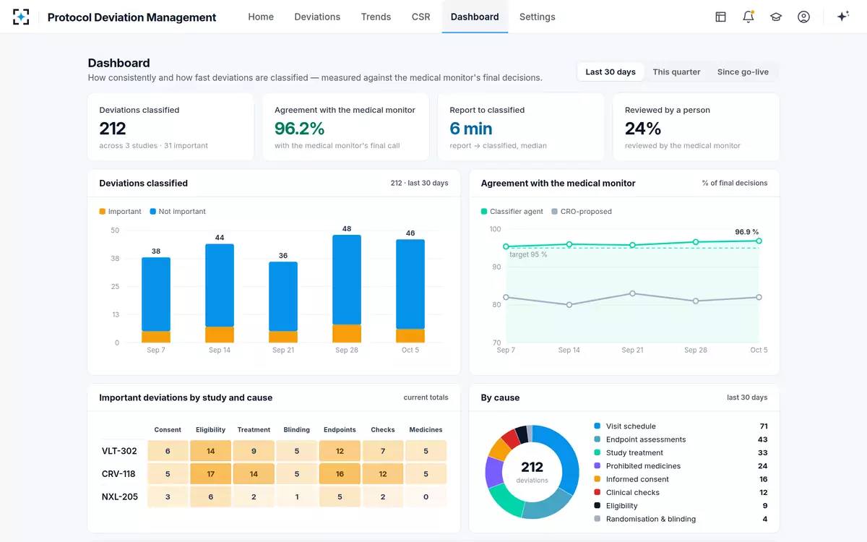Click CRV-118 Treatment cell 14
This screenshot has height=542, width=867.
pos(254,474)
